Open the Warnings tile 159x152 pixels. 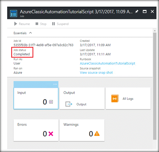point(82,130)
